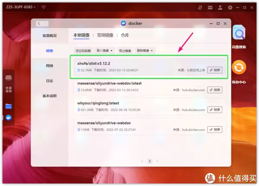Screen dimensions: 259x186
Task: Select the xhofe/alist:v3.12.2 image name
Action: [x=94, y=64]
